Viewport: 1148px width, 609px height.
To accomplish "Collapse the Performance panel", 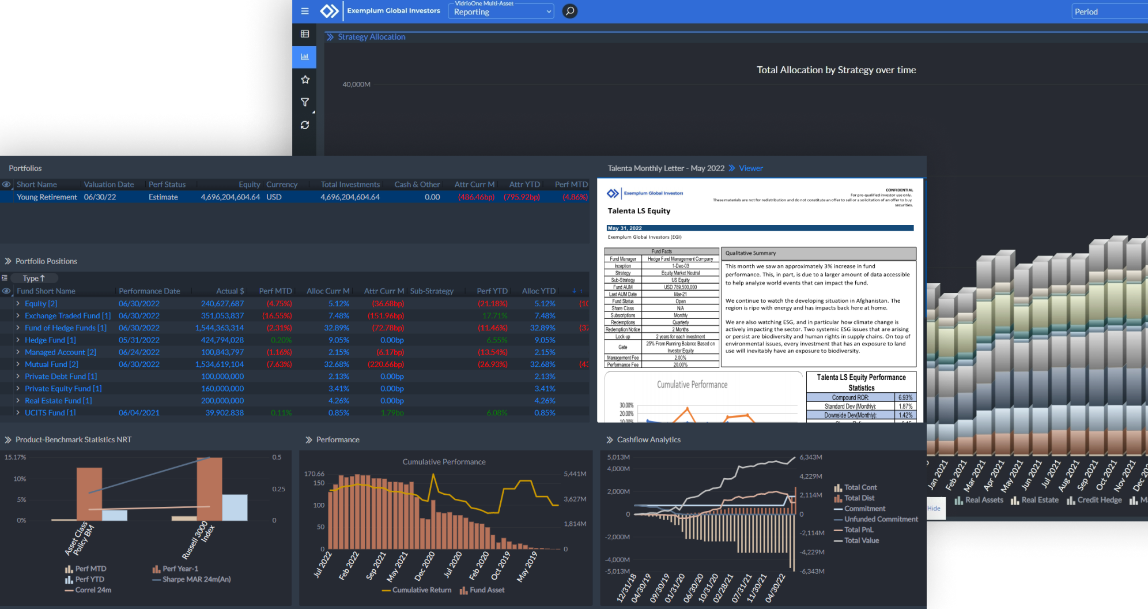I will pos(309,439).
